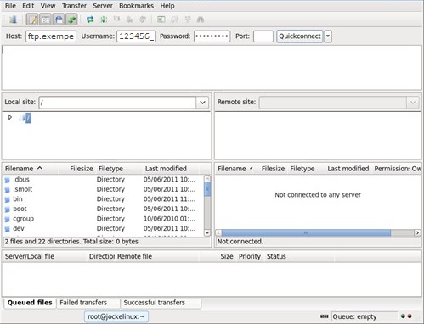The height and width of the screenshot is (324, 424).
Task: Click the Host input field
Action: click(51, 36)
